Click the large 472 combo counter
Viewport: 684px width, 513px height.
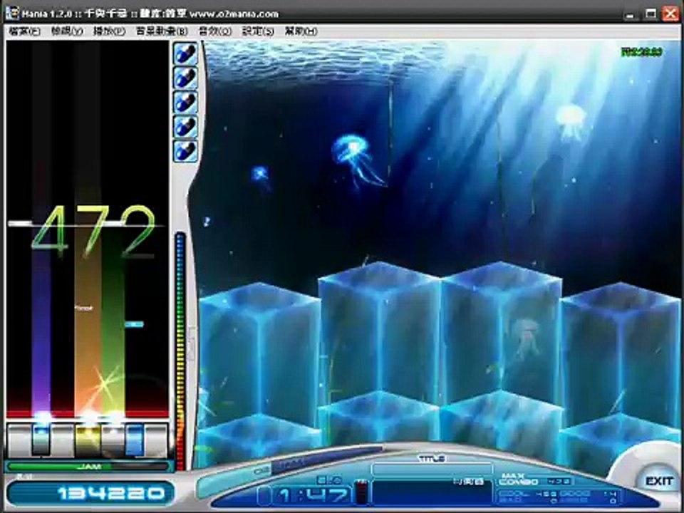[93, 232]
